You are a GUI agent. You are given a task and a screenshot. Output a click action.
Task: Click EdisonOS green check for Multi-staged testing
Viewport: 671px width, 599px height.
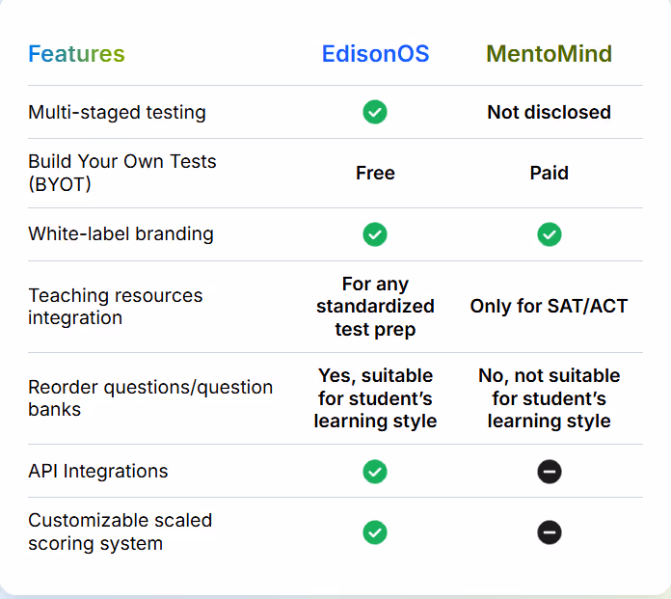[x=375, y=112]
